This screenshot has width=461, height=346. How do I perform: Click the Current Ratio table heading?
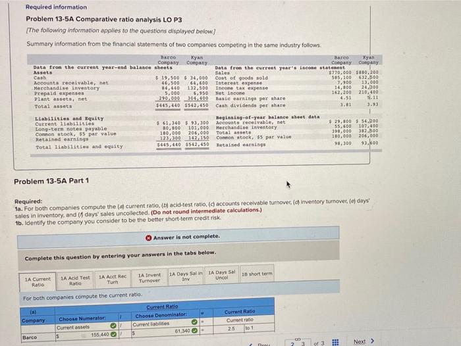point(162,307)
